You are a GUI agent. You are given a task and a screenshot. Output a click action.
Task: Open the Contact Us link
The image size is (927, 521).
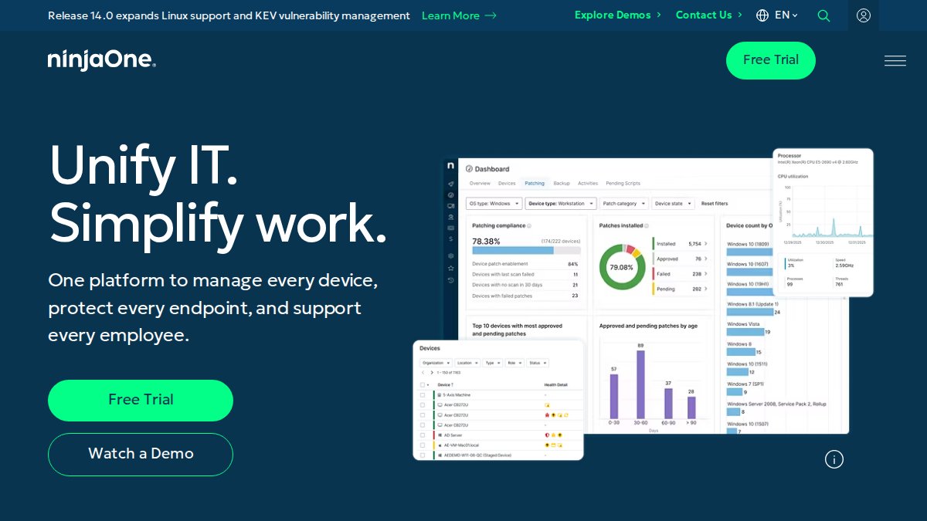(704, 15)
